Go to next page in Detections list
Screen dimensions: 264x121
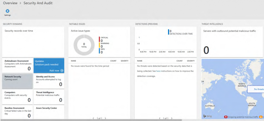[x=171, y=118]
